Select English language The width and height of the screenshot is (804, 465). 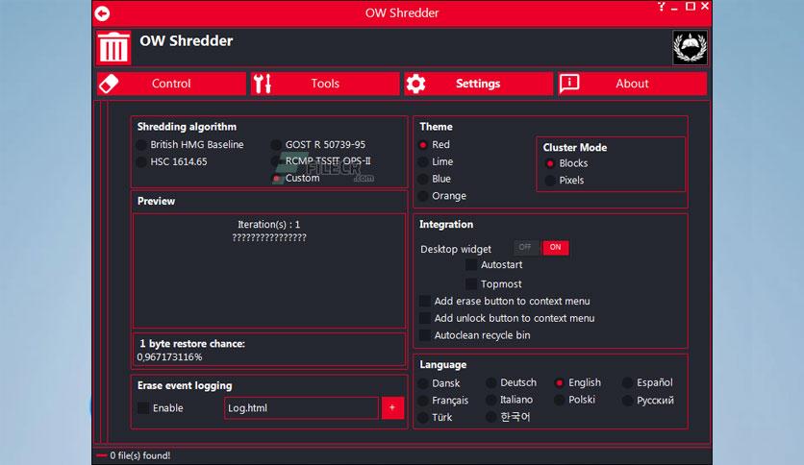click(578, 383)
